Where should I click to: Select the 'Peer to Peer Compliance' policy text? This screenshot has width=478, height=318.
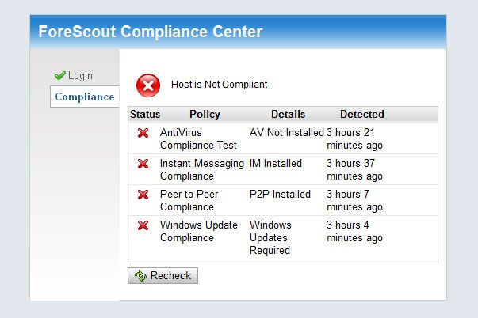(x=189, y=201)
